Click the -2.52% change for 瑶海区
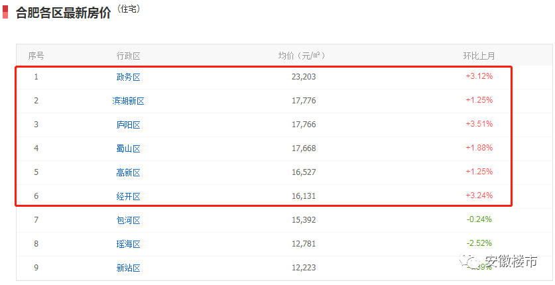Viewport: 555px width, 285px height. coord(479,243)
